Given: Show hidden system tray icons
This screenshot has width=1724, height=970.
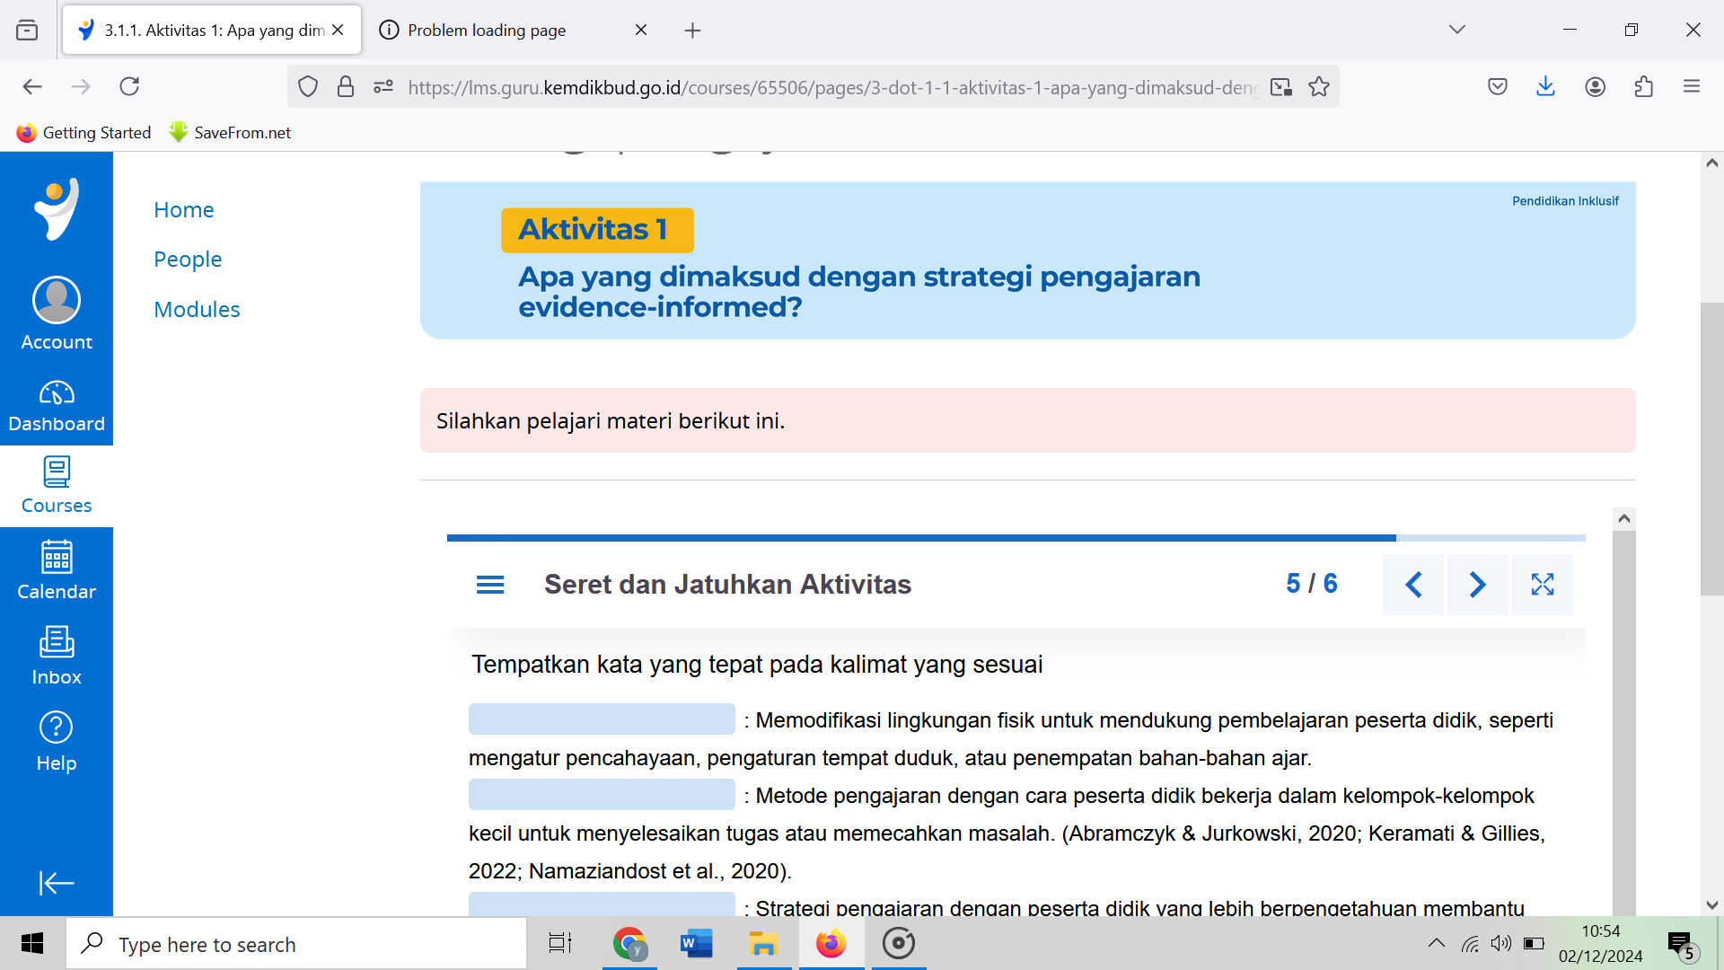Looking at the screenshot, I should (x=1437, y=943).
